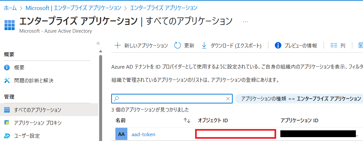Select すべてのアプリケーション sidebar item
The width and height of the screenshot is (363, 141).
(49, 110)
